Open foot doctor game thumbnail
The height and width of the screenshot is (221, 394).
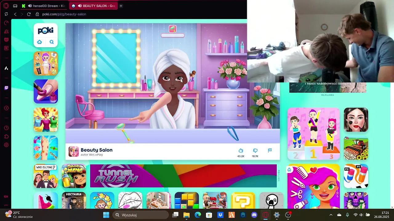pyautogui.click(x=46, y=148)
